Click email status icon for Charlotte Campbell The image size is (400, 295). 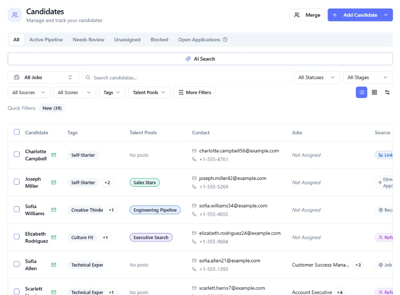54,155
